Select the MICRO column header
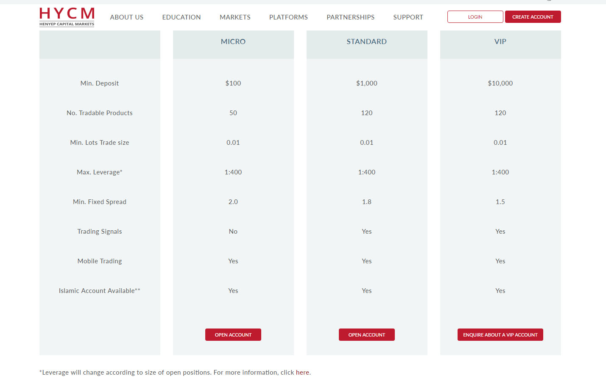This screenshot has width=606, height=381. pos(233,41)
